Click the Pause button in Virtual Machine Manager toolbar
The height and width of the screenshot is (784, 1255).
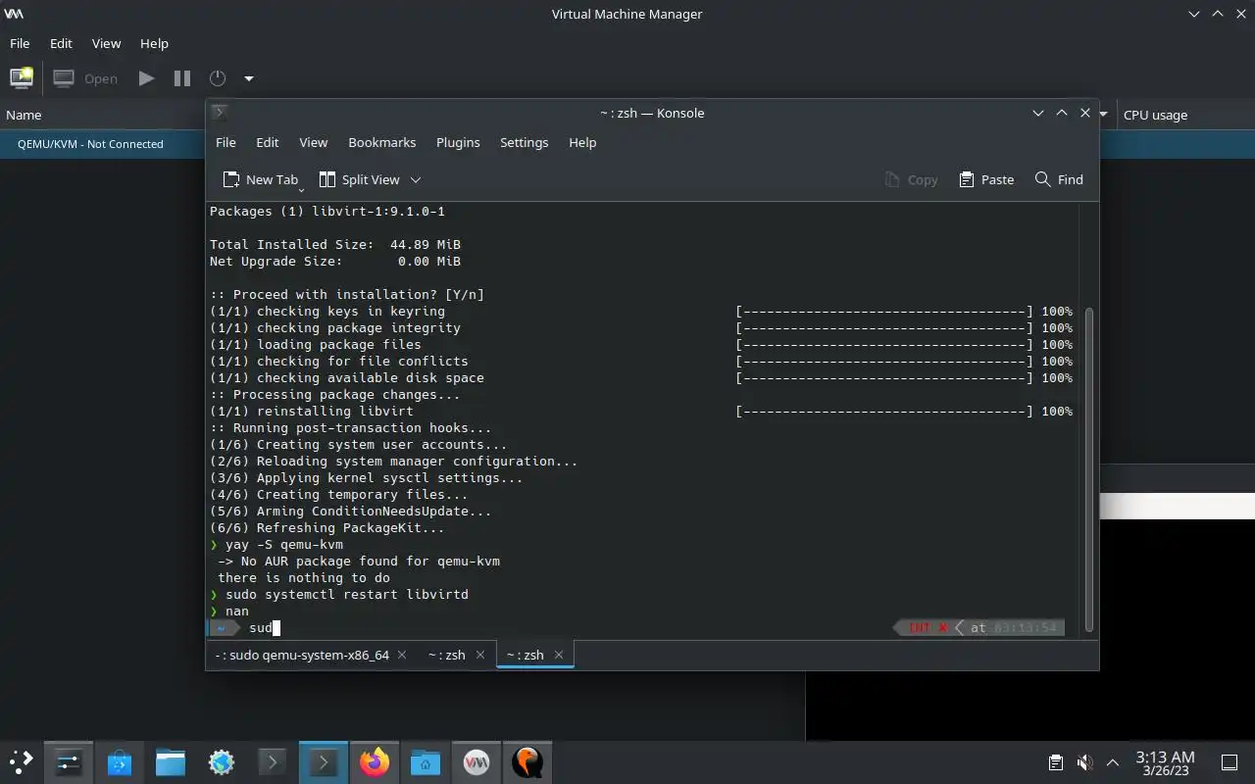pos(182,78)
